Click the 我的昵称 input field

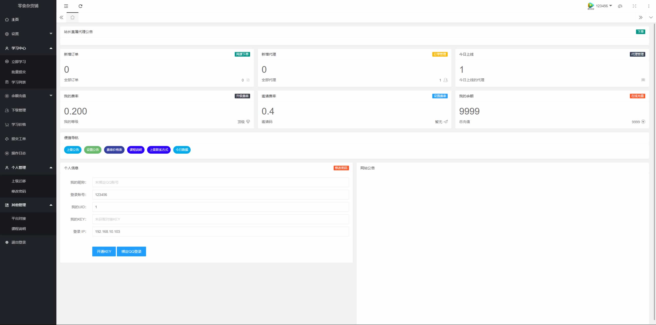point(220,182)
